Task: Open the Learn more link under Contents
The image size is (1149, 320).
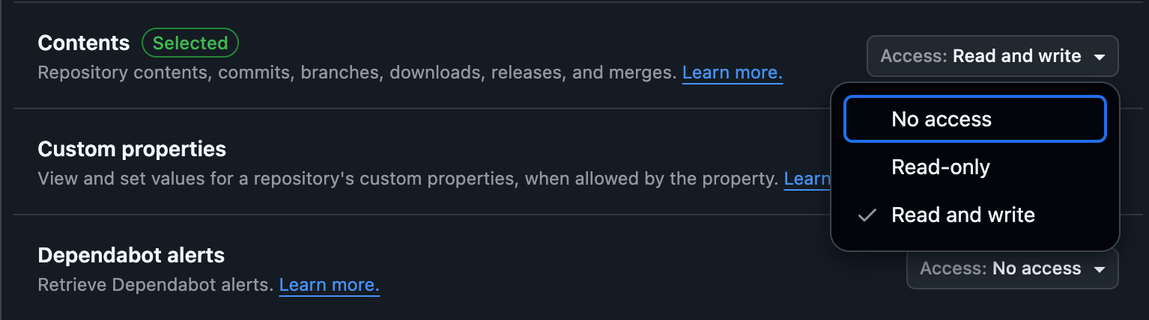Action: [732, 73]
